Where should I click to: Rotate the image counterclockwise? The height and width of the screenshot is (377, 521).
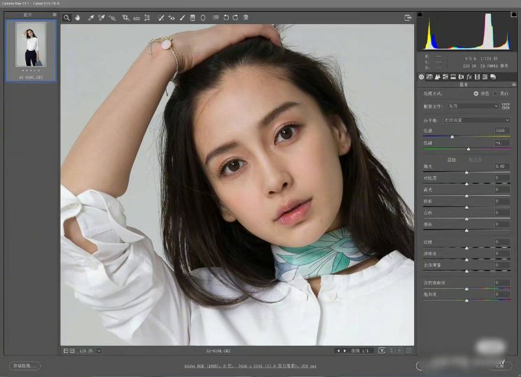pos(226,18)
